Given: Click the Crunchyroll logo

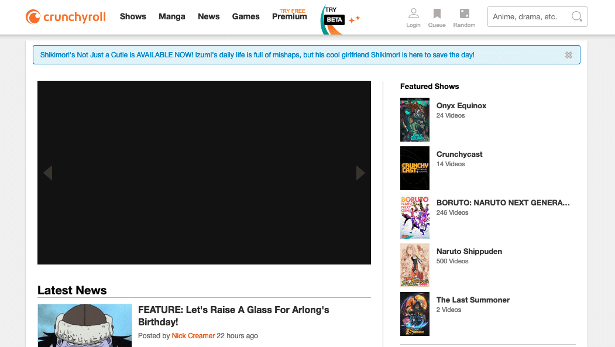Looking at the screenshot, I should pyautogui.click(x=66, y=17).
